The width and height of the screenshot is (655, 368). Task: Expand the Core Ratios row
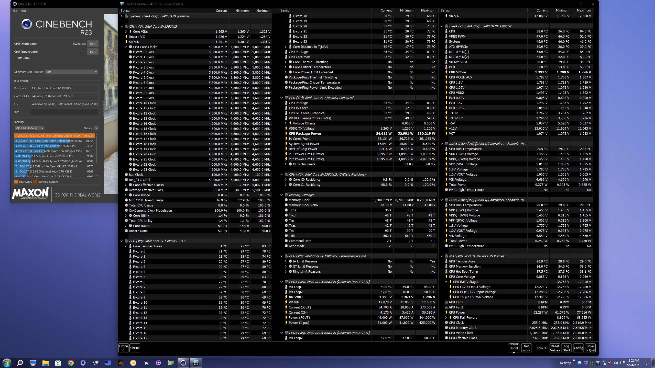click(126, 226)
